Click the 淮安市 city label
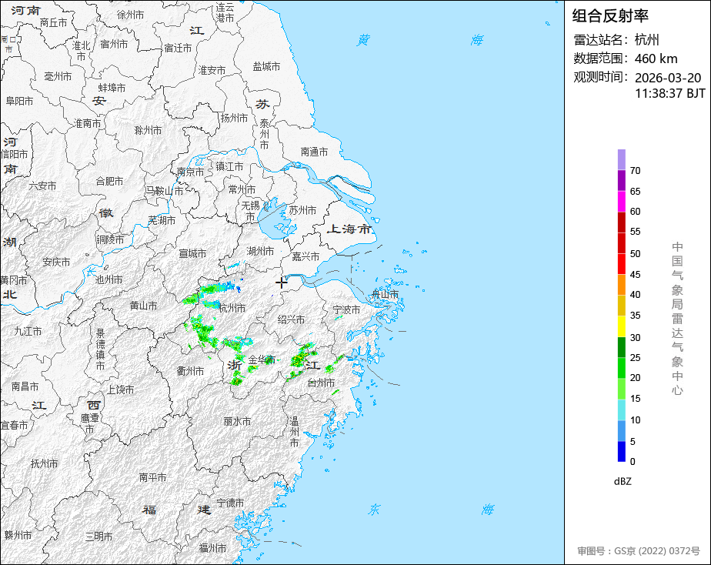This screenshot has height=565, width=711. [x=212, y=70]
